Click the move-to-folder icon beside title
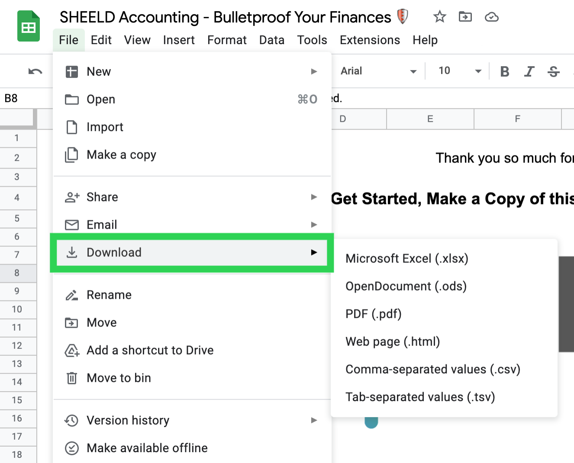 (465, 17)
